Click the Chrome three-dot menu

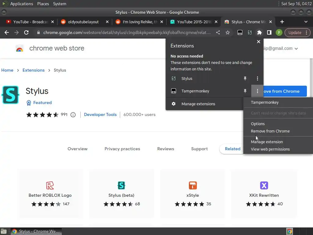pyautogui.click(x=306, y=32)
